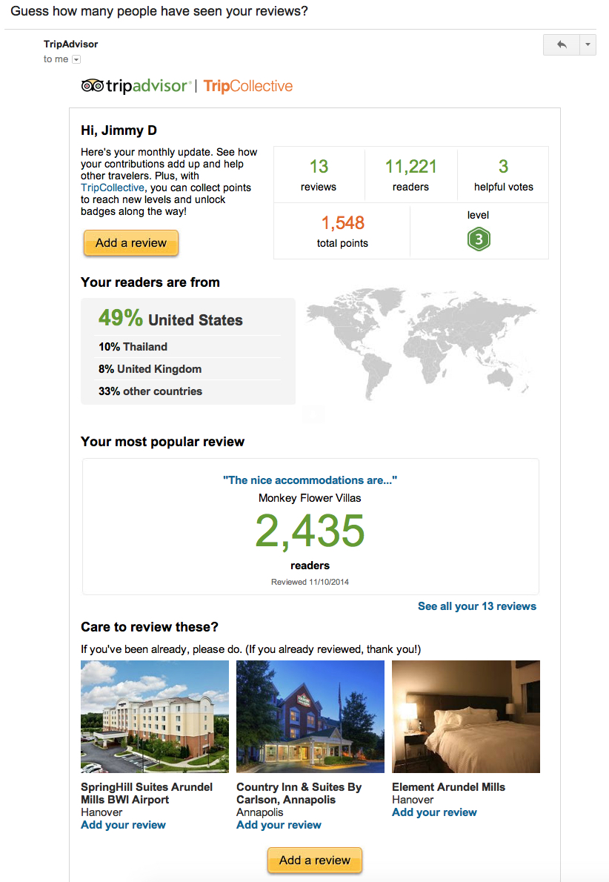The height and width of the screenshot is (882, 609).
Task: Open the TripCollective logo link
Action: tap(248, 86)
